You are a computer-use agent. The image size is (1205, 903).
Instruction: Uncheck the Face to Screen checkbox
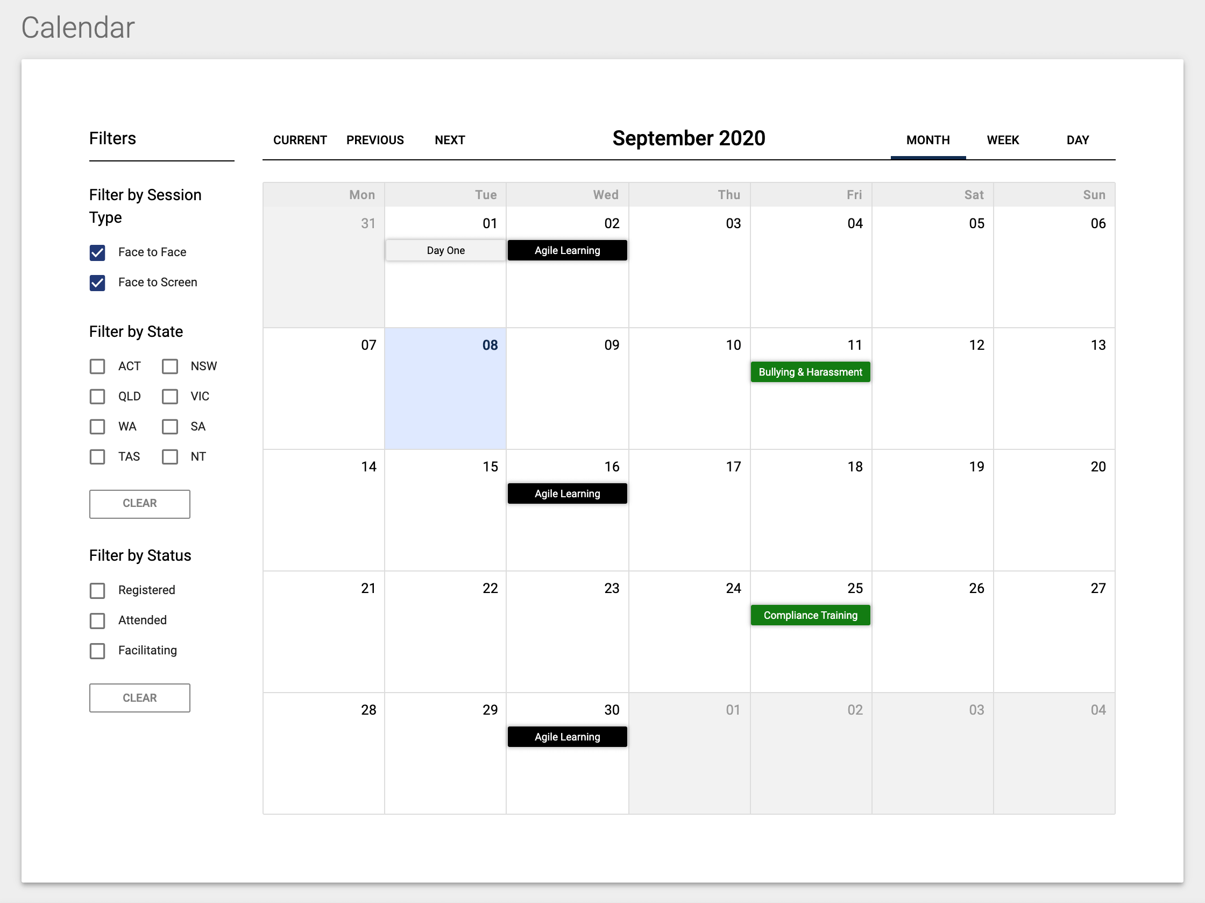pos(97,283)
